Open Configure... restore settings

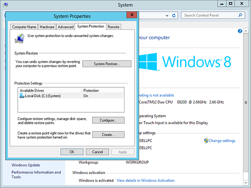tap(108, 120)
